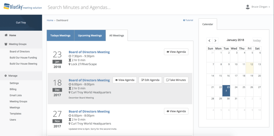Screen dimensions: 274x136
Task: Click the user avatar icon
Action: point(248,7)
